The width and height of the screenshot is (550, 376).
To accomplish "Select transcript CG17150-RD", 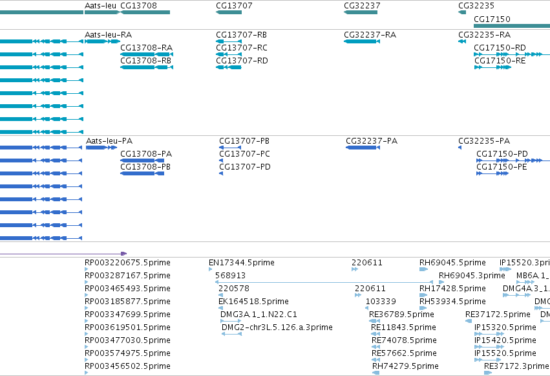I will [x=500, y=48].
